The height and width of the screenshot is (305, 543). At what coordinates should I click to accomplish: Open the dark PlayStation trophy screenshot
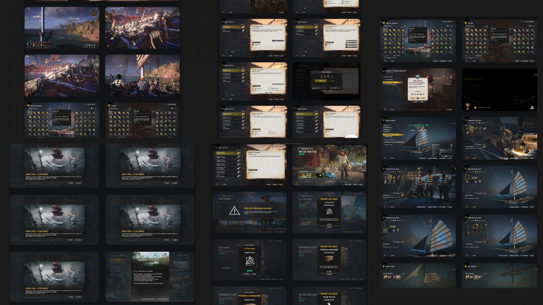point(499,90)
